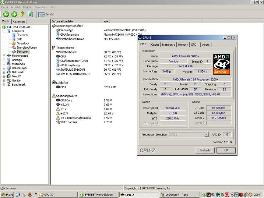Expand the Anzeige tree node
This screenshot has width=264, height=198.
click(4, 60)
